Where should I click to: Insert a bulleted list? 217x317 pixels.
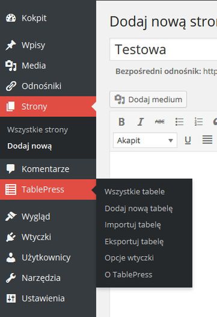[179, 122]
